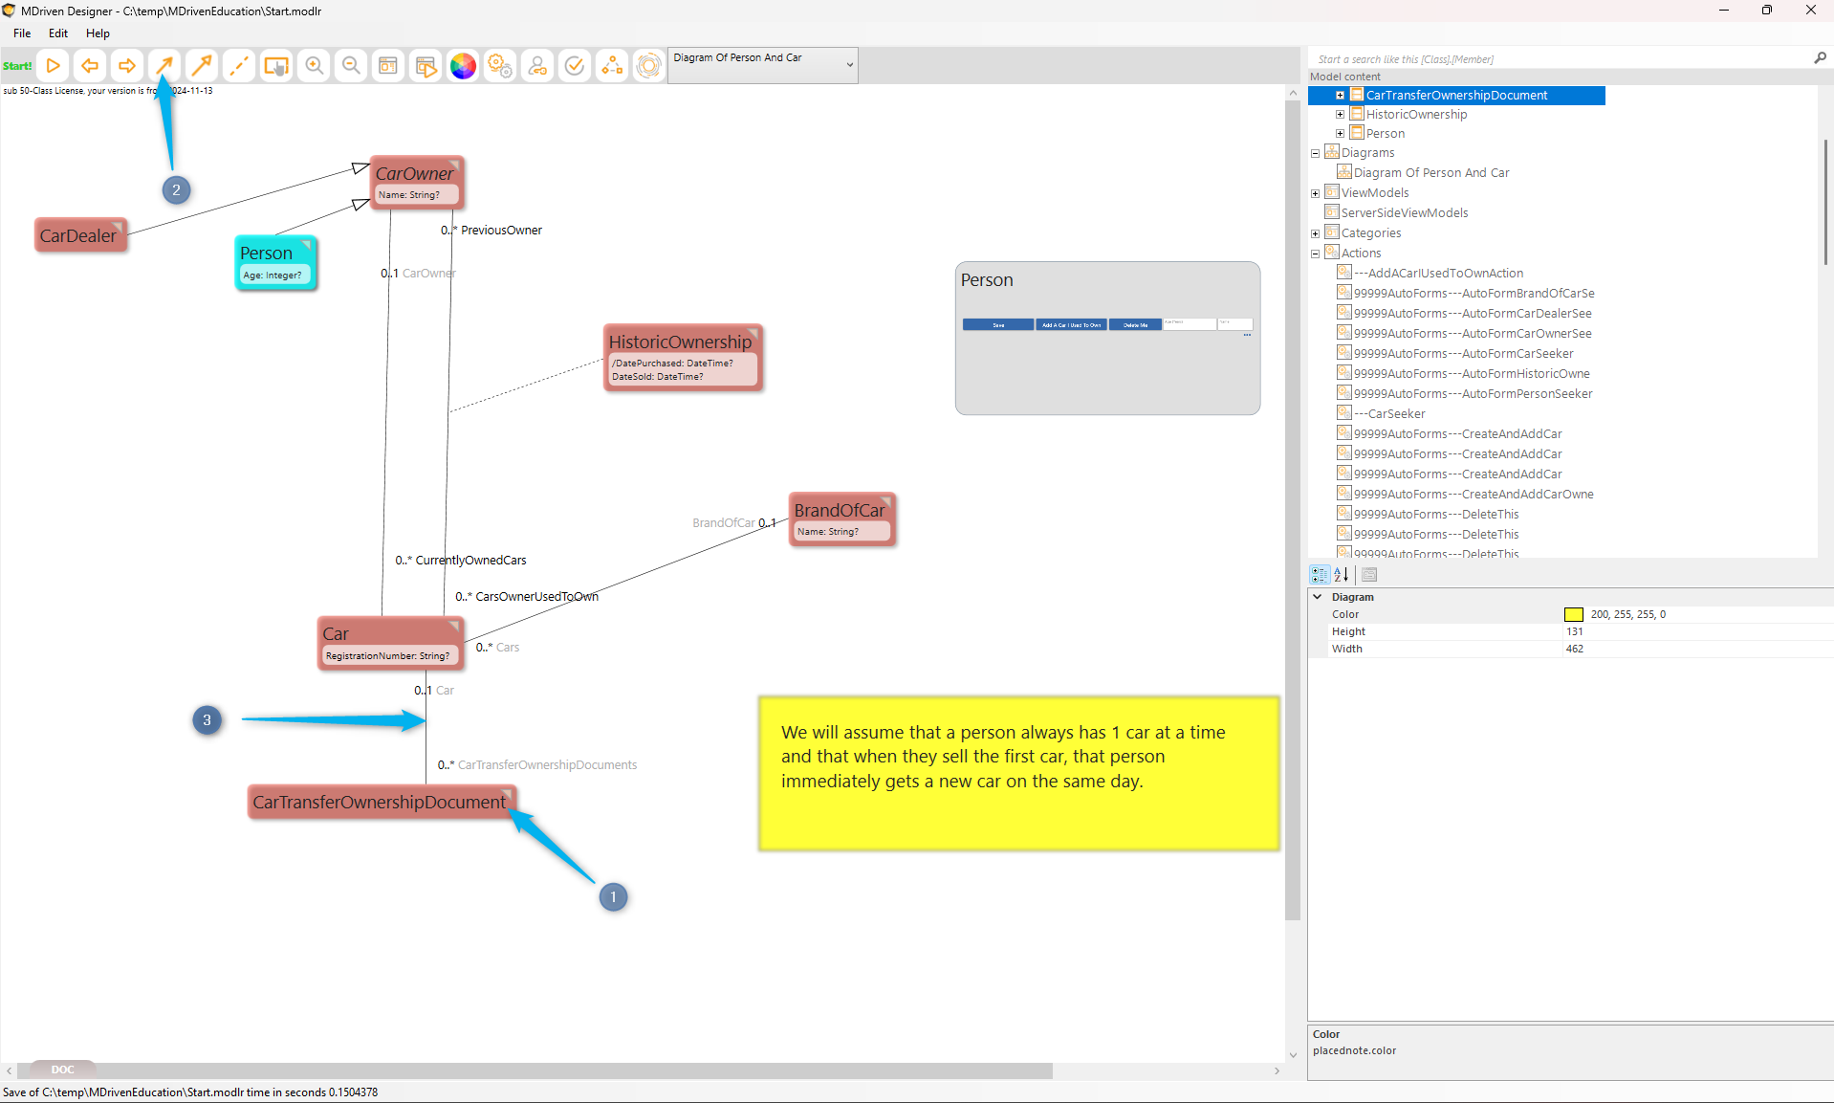Click the double gears settings icon

[x=500, y=66]
